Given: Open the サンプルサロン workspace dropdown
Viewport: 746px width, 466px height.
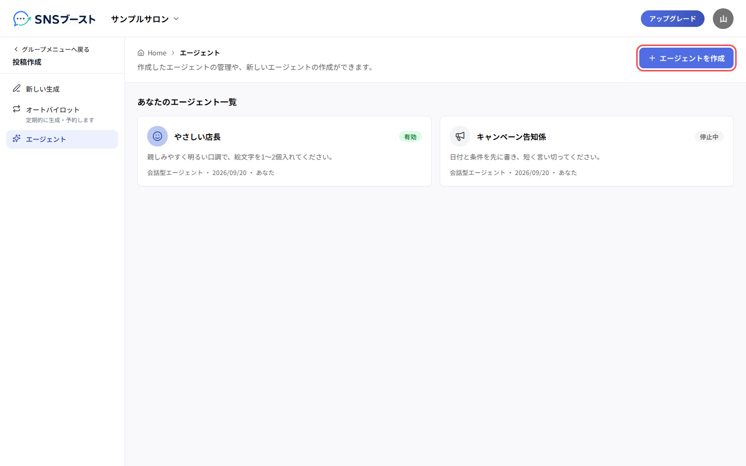Looking at the screenshot, I should point(145,19).
